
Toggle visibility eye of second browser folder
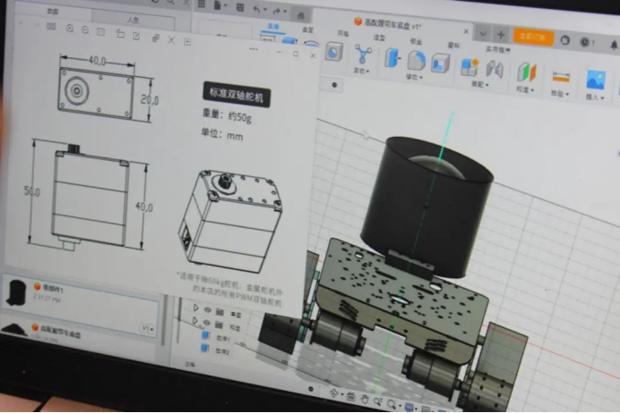click(x=206, y=323)
